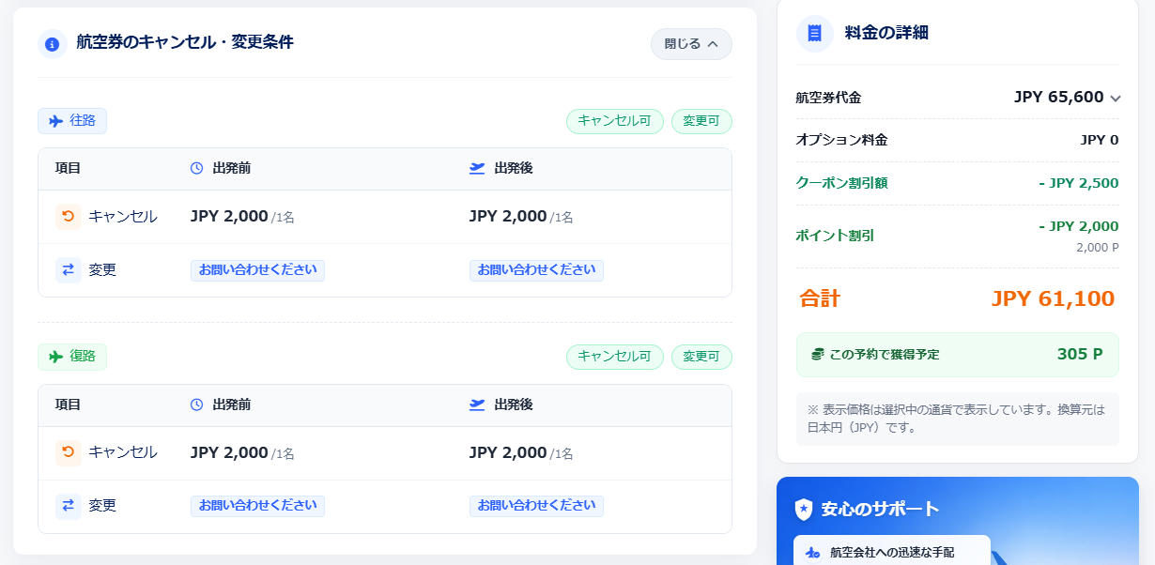Collapse the conditions panel with 閉じる button
This screenshot has width=1155, height=565.
coord(691,43)
